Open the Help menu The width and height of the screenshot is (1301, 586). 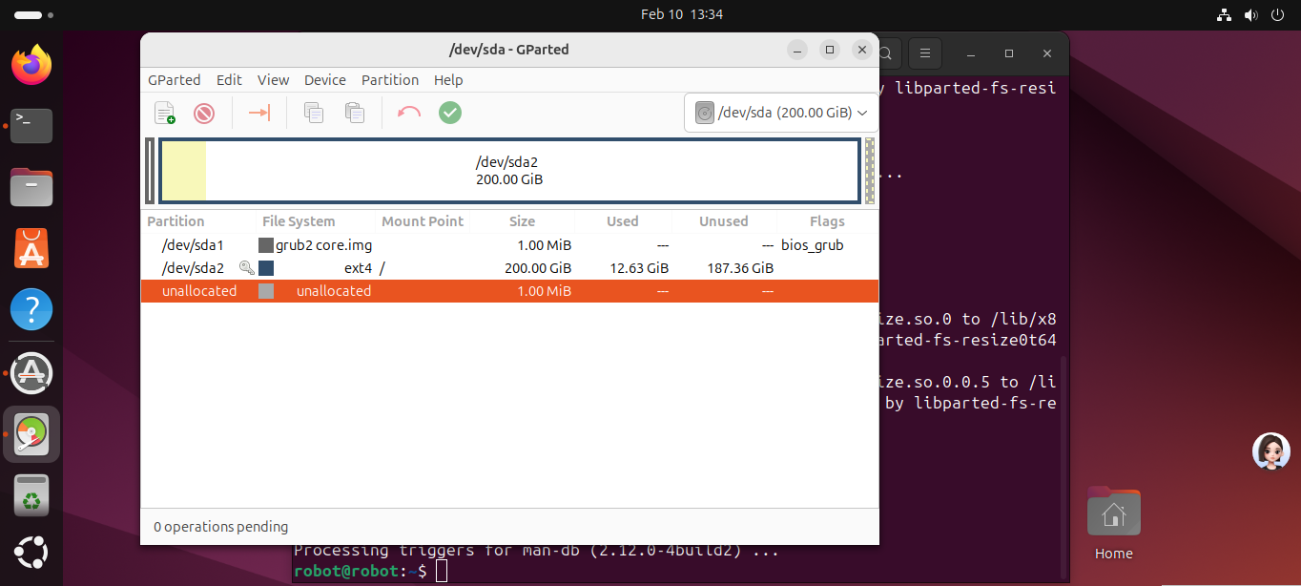[x=448, y=80]
